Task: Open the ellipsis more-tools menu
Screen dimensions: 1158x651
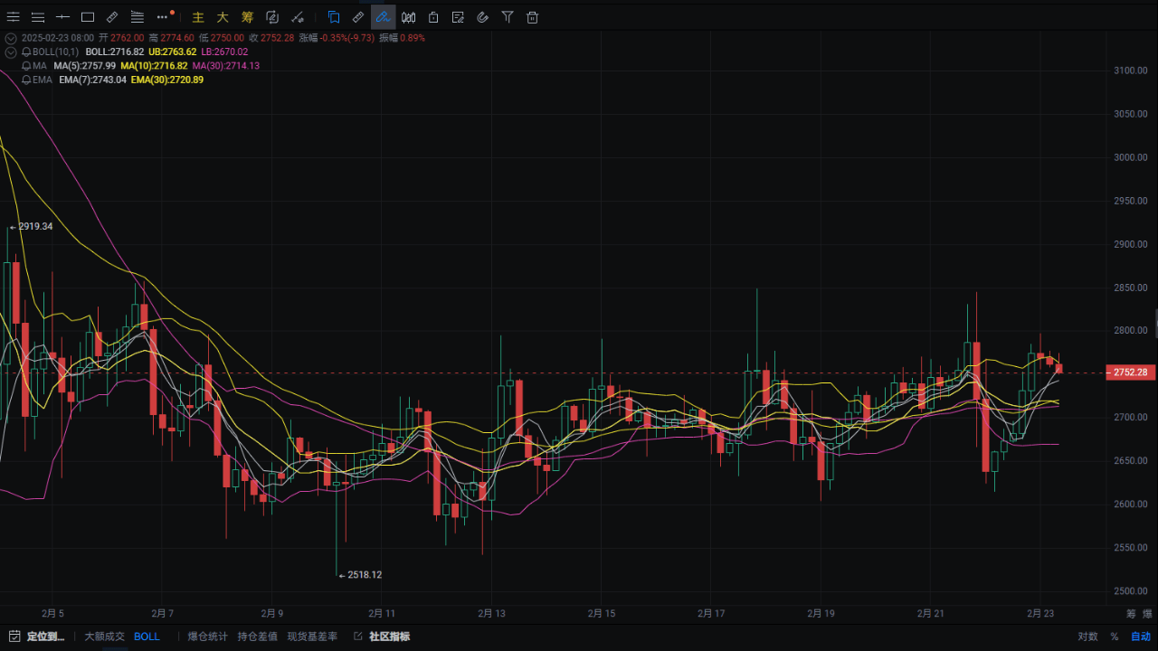Action: [163, 17]
